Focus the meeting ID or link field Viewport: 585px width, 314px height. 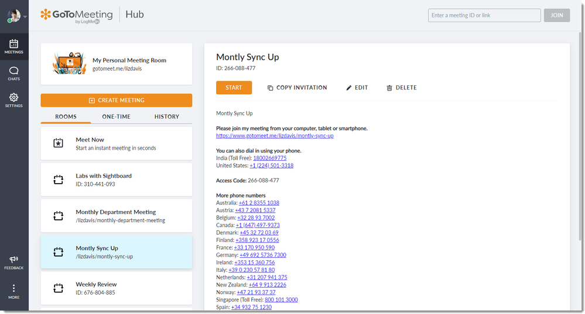[484, 15]
